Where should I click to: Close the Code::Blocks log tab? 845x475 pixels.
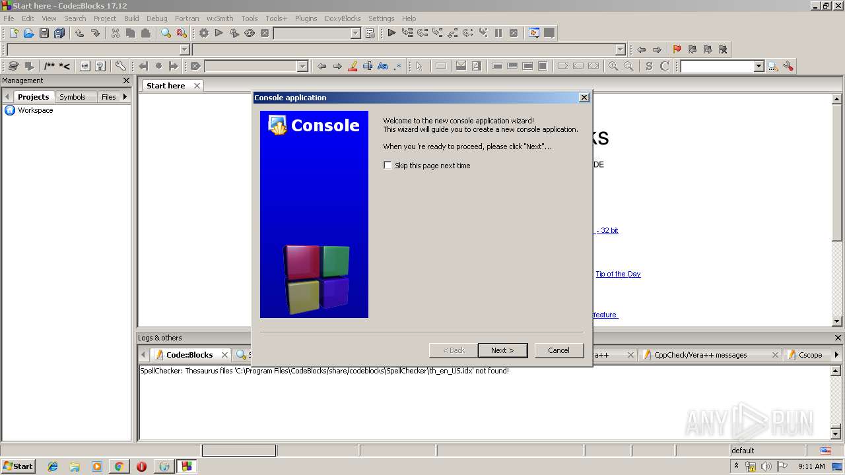[x=224, y=355]
